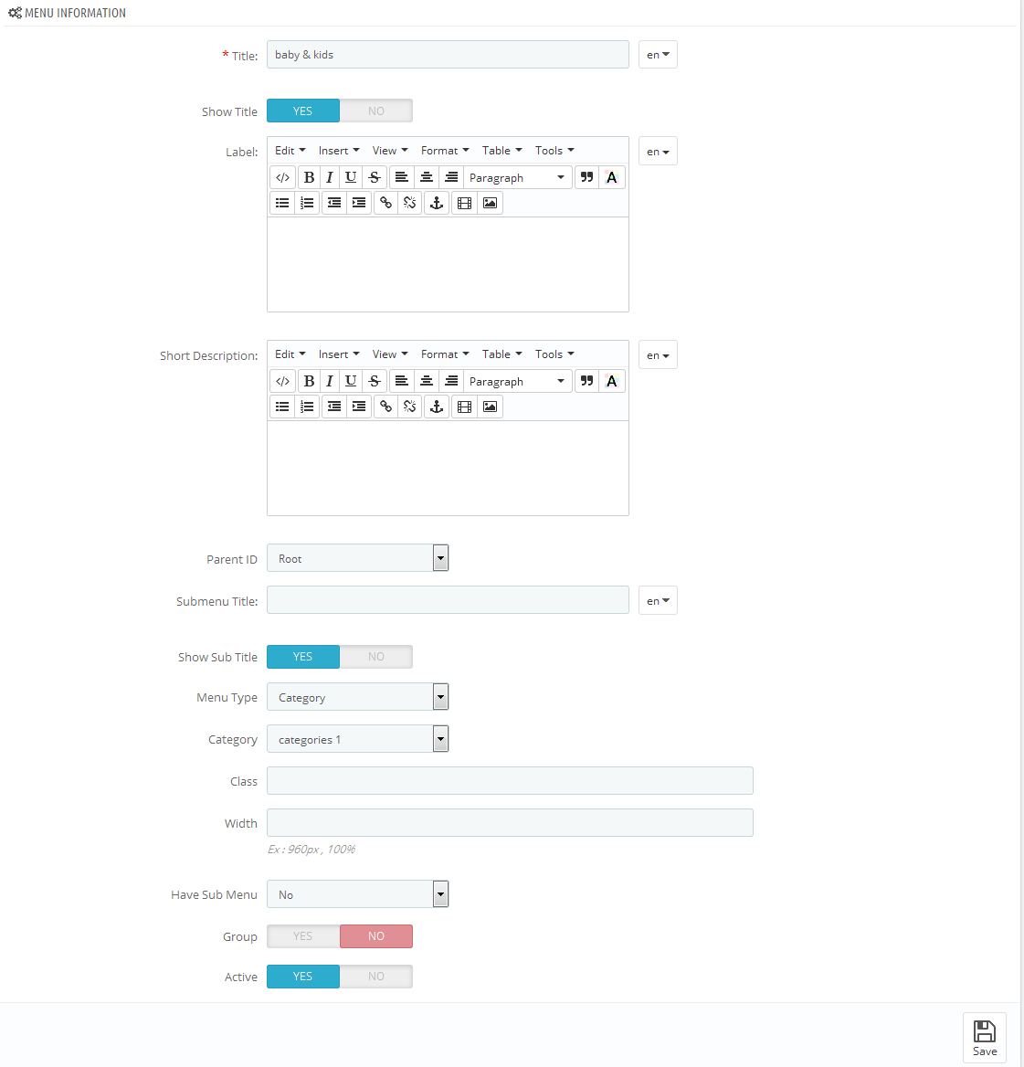This screenshot has height=1067, width=1024.
Task: Open Format menu in Label editor
Action: tap(445, 151)
